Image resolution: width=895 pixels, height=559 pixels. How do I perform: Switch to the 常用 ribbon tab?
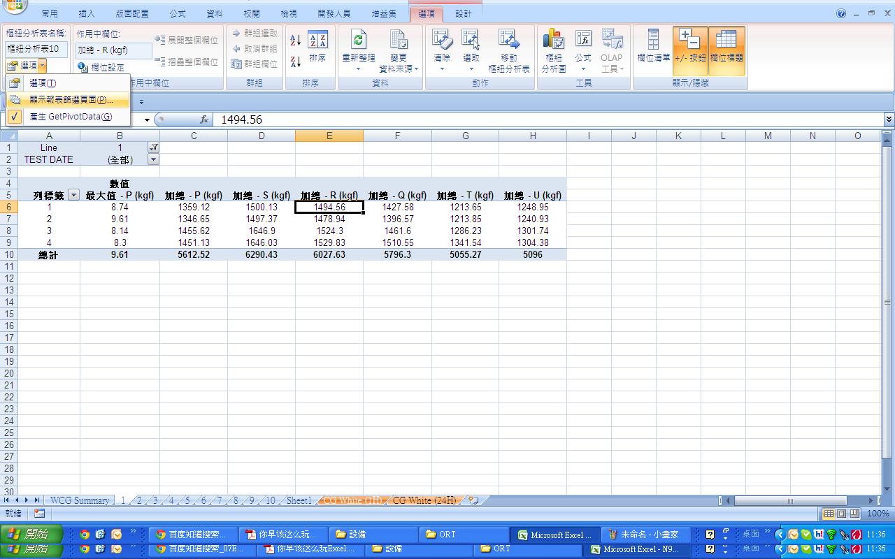click(50, 13)
